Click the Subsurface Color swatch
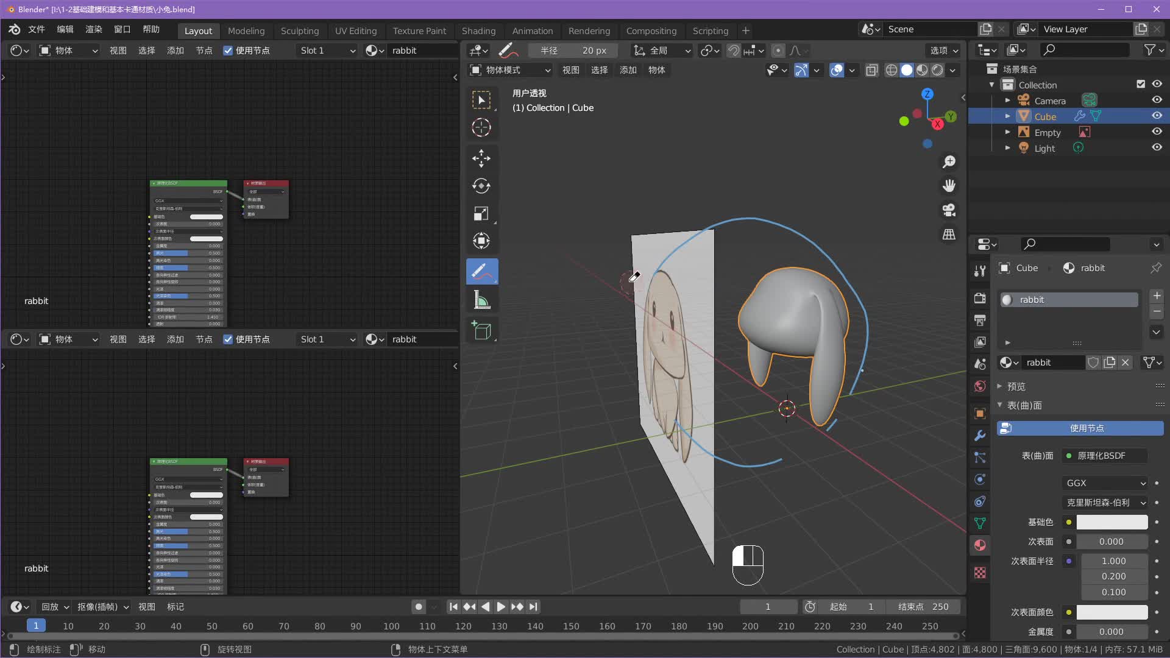The height and width of the screenshot is (658, 1170). click(x=1111, y=612)
